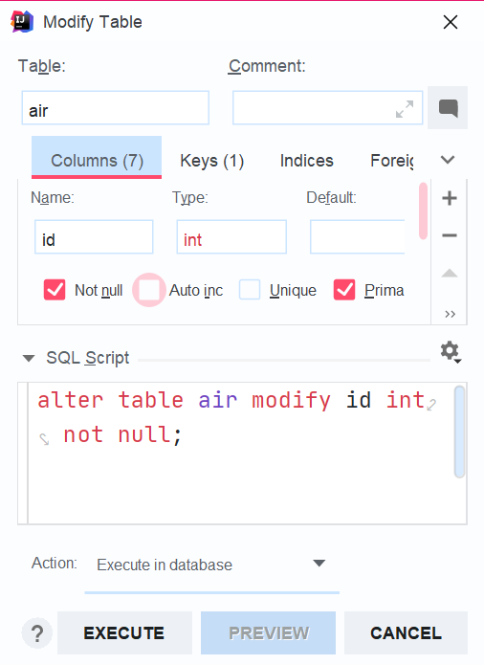
Task: Open SQL Script gear settings
Action: (x=451, y=352)
